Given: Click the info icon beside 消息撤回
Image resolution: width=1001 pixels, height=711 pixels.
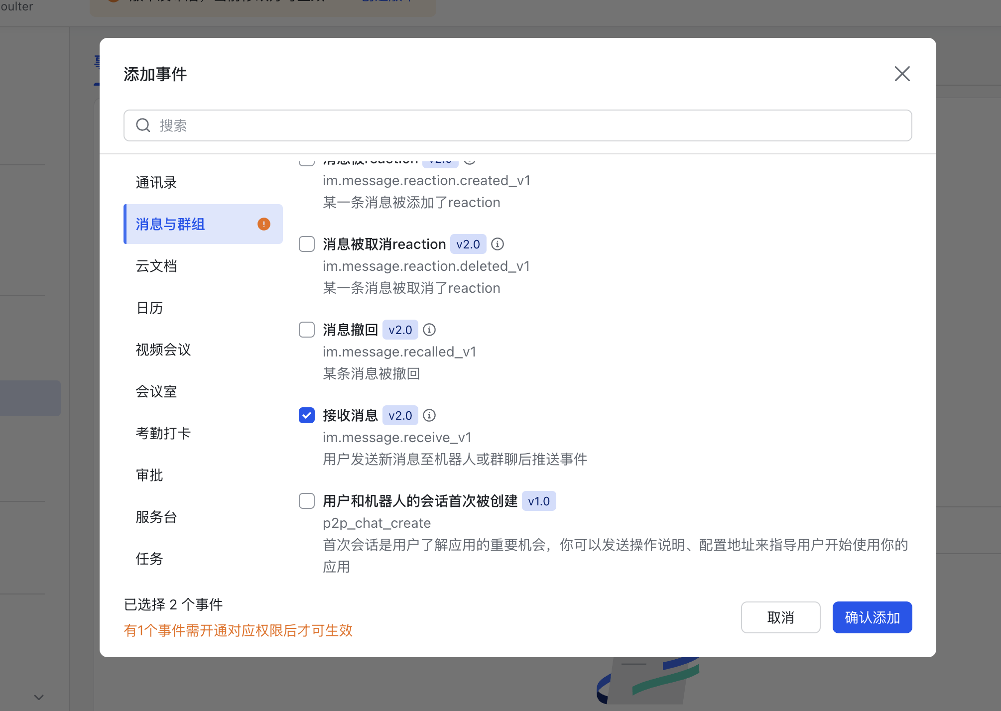Looking at the screenshot, I should (x=429, y=329).
